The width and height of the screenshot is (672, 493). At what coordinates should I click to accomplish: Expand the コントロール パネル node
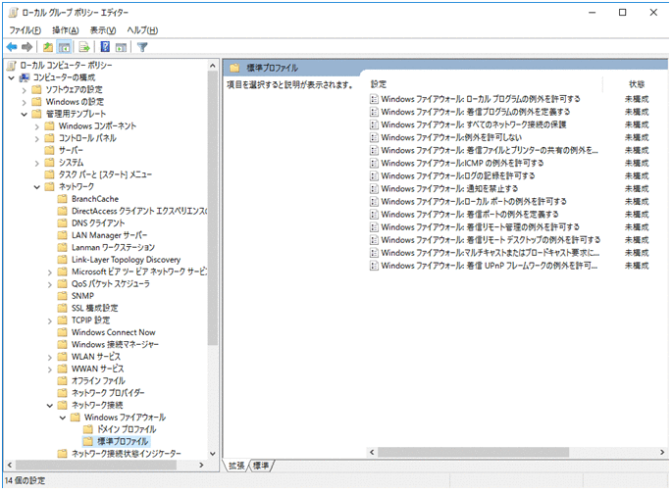[x=37, y=138]
